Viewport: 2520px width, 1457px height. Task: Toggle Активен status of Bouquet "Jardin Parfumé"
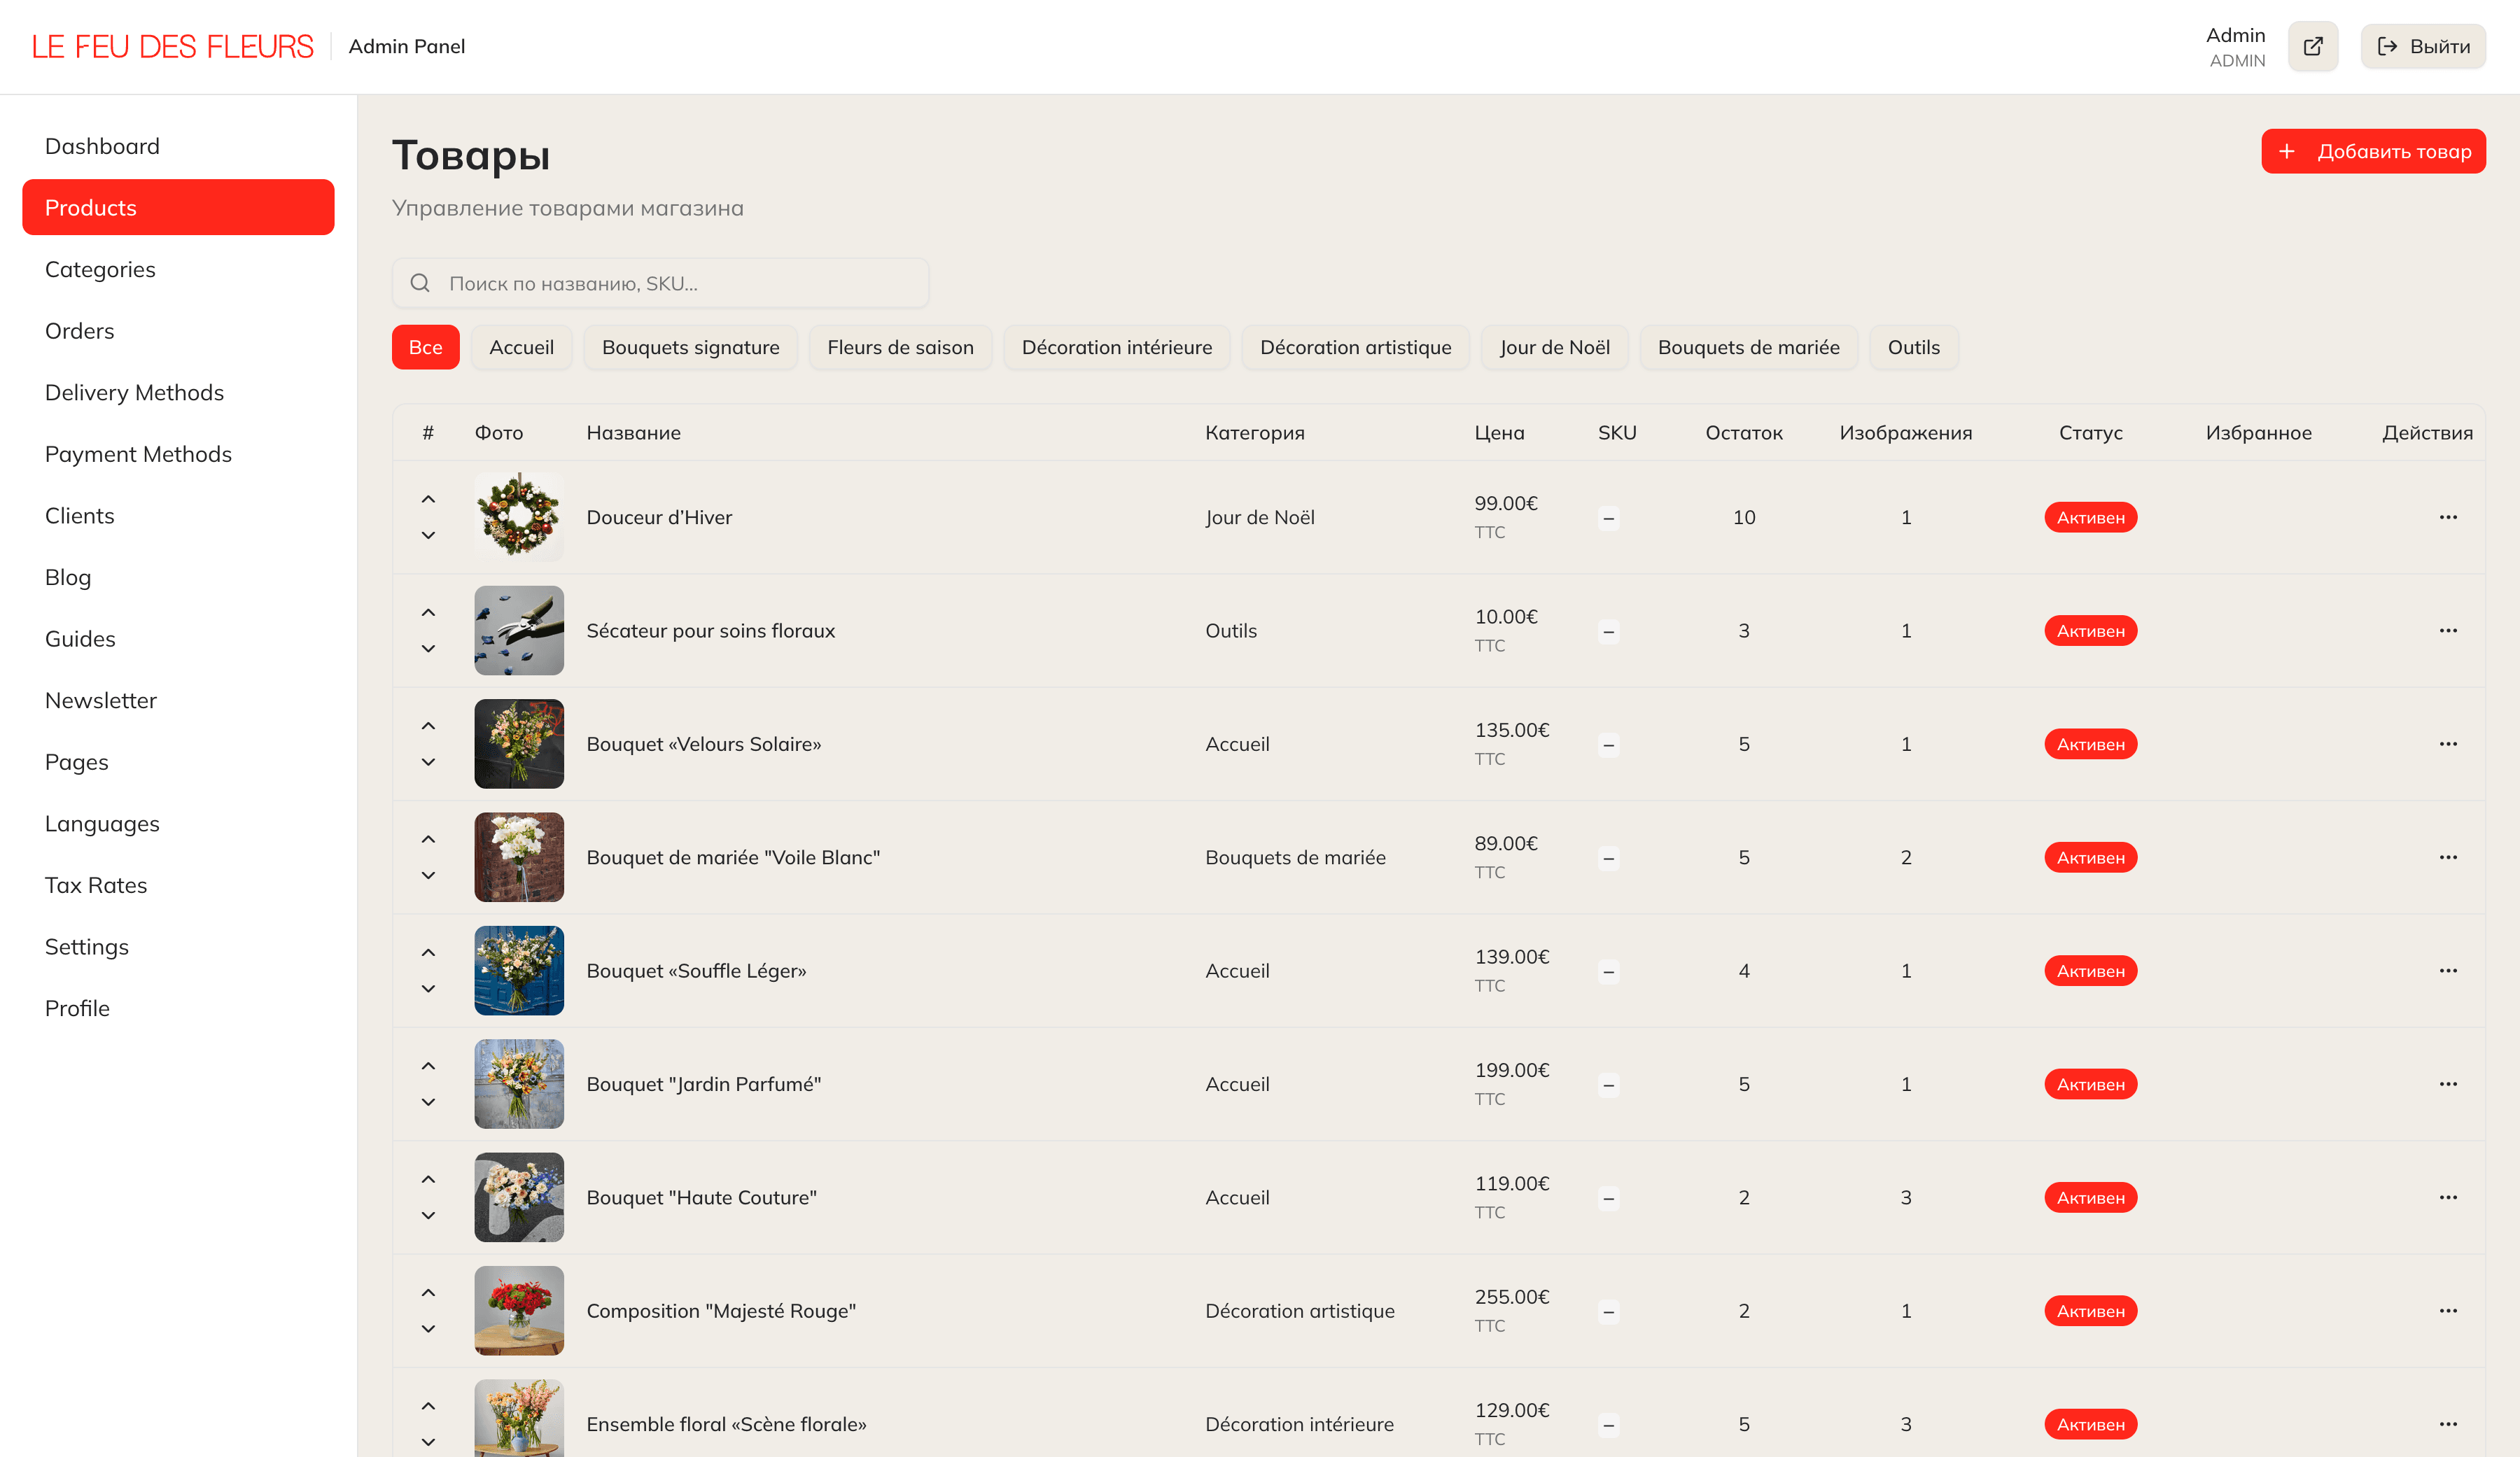[2090, 1084]
